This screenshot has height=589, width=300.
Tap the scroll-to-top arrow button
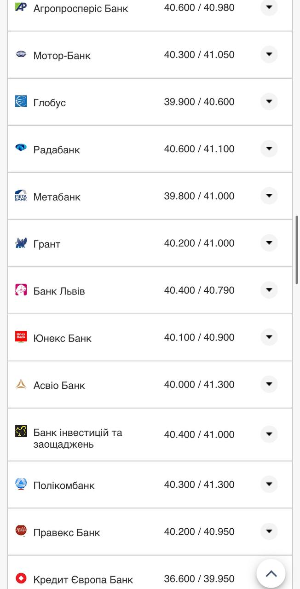point(271,573)
